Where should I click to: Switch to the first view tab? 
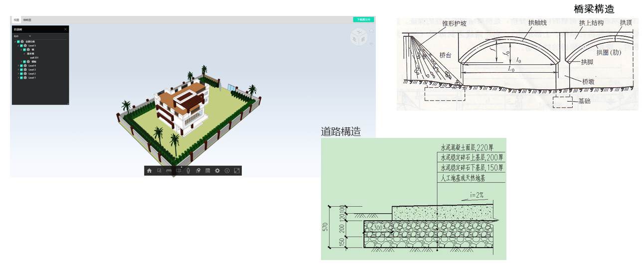16,20
